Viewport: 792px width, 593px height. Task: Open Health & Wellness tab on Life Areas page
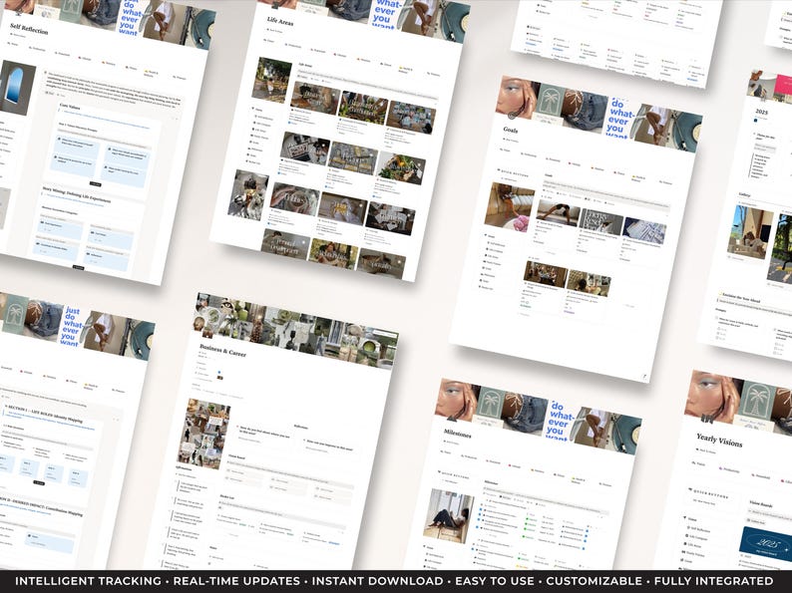pyautogui.click(x=405, y=70)
